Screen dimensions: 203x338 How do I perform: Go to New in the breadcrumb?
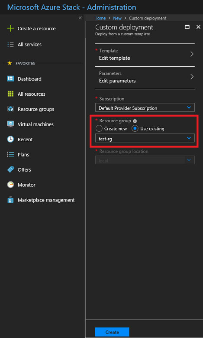117,18
